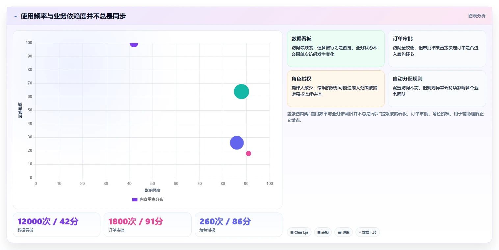
Task: Click the Chart.js tag chip
Action: click(x=299, y=232)
